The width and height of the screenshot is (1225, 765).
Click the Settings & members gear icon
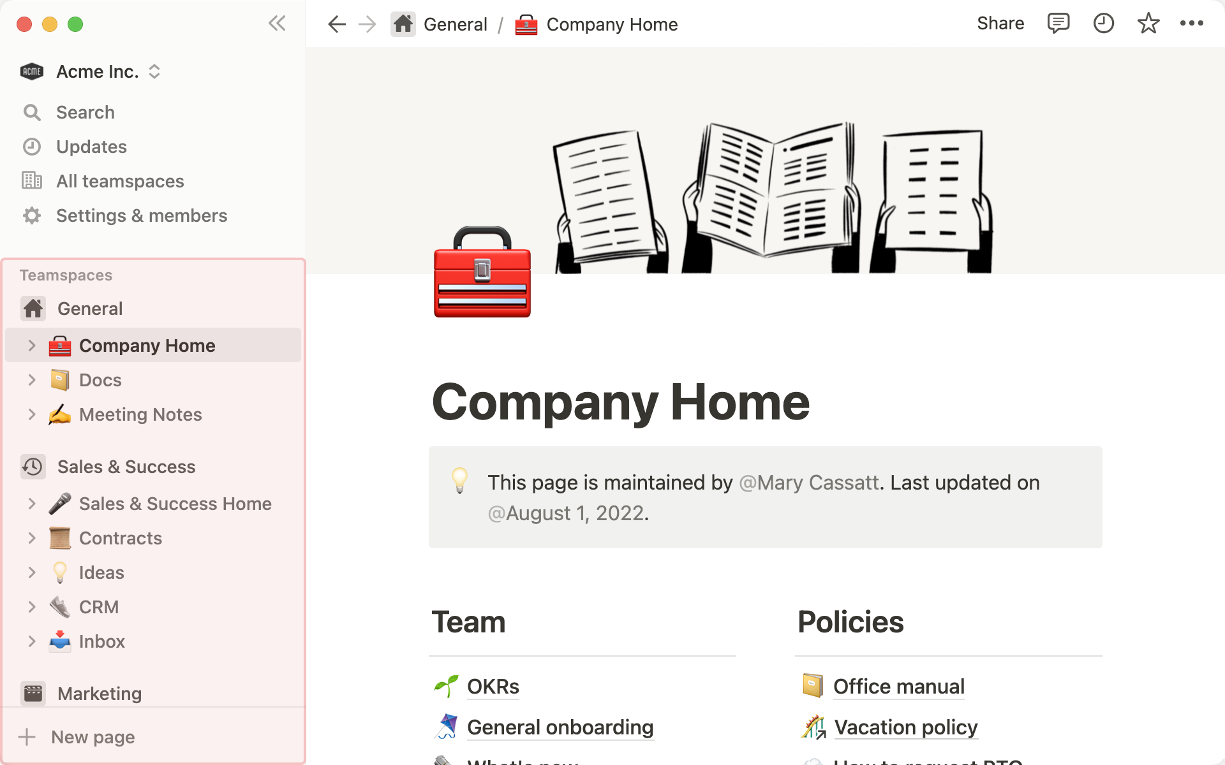click(x=32, y=215)
